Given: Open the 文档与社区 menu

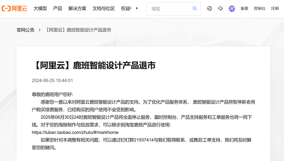Looking at the screenshot, I should [x=104, y=9].
